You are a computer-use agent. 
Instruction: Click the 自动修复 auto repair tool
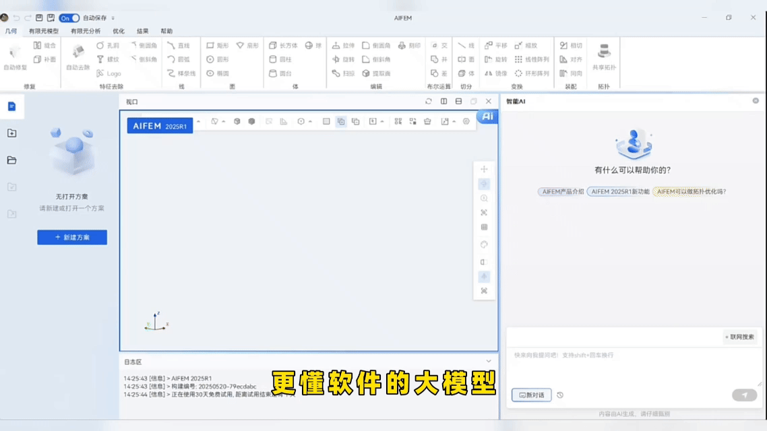click(x=15, y=58)
